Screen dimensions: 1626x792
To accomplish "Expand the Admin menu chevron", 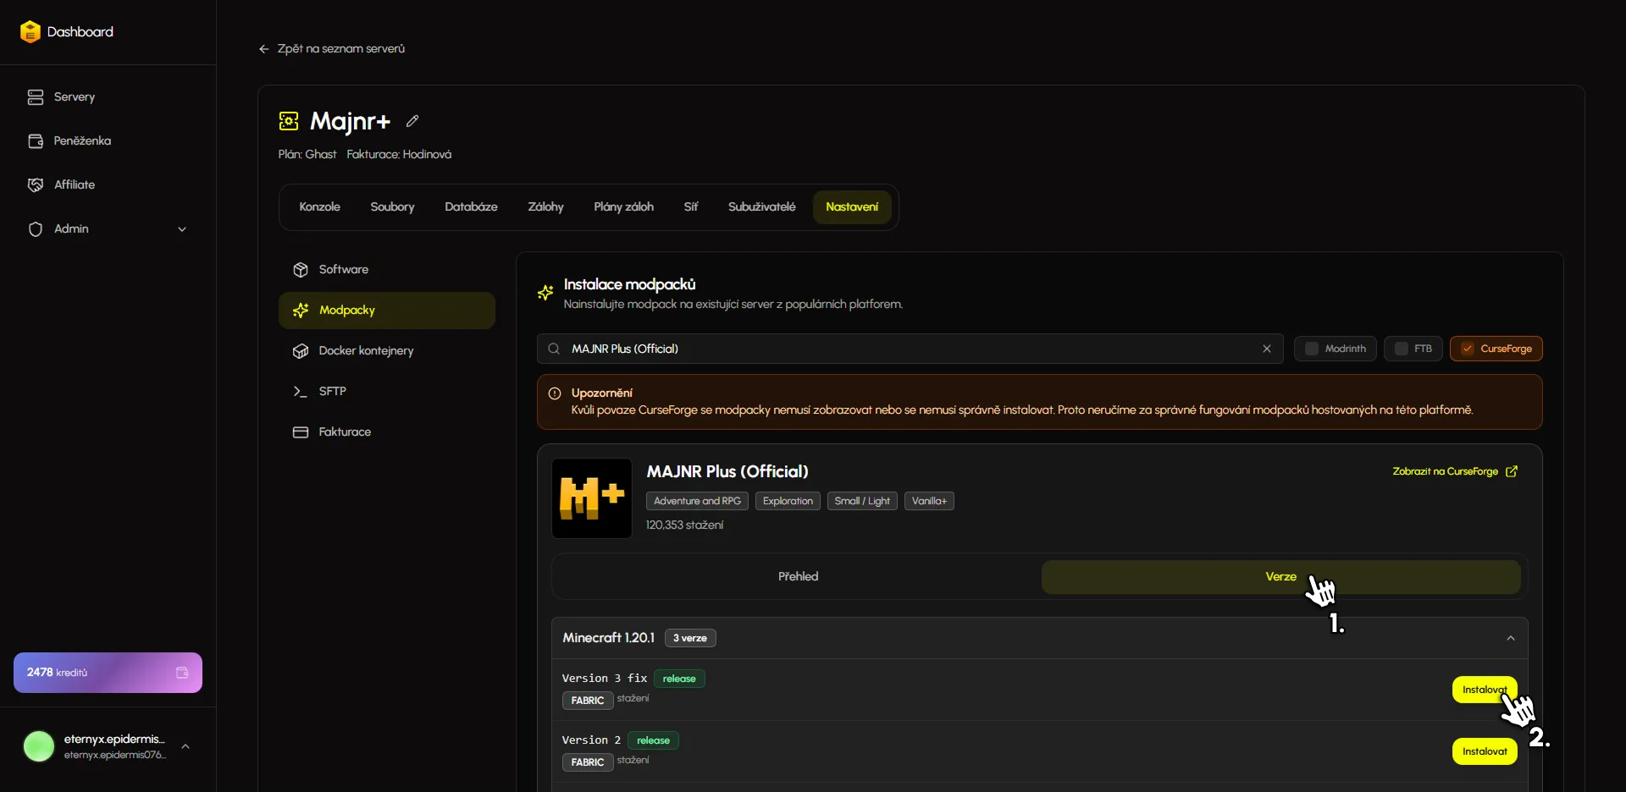I will 182,229.
